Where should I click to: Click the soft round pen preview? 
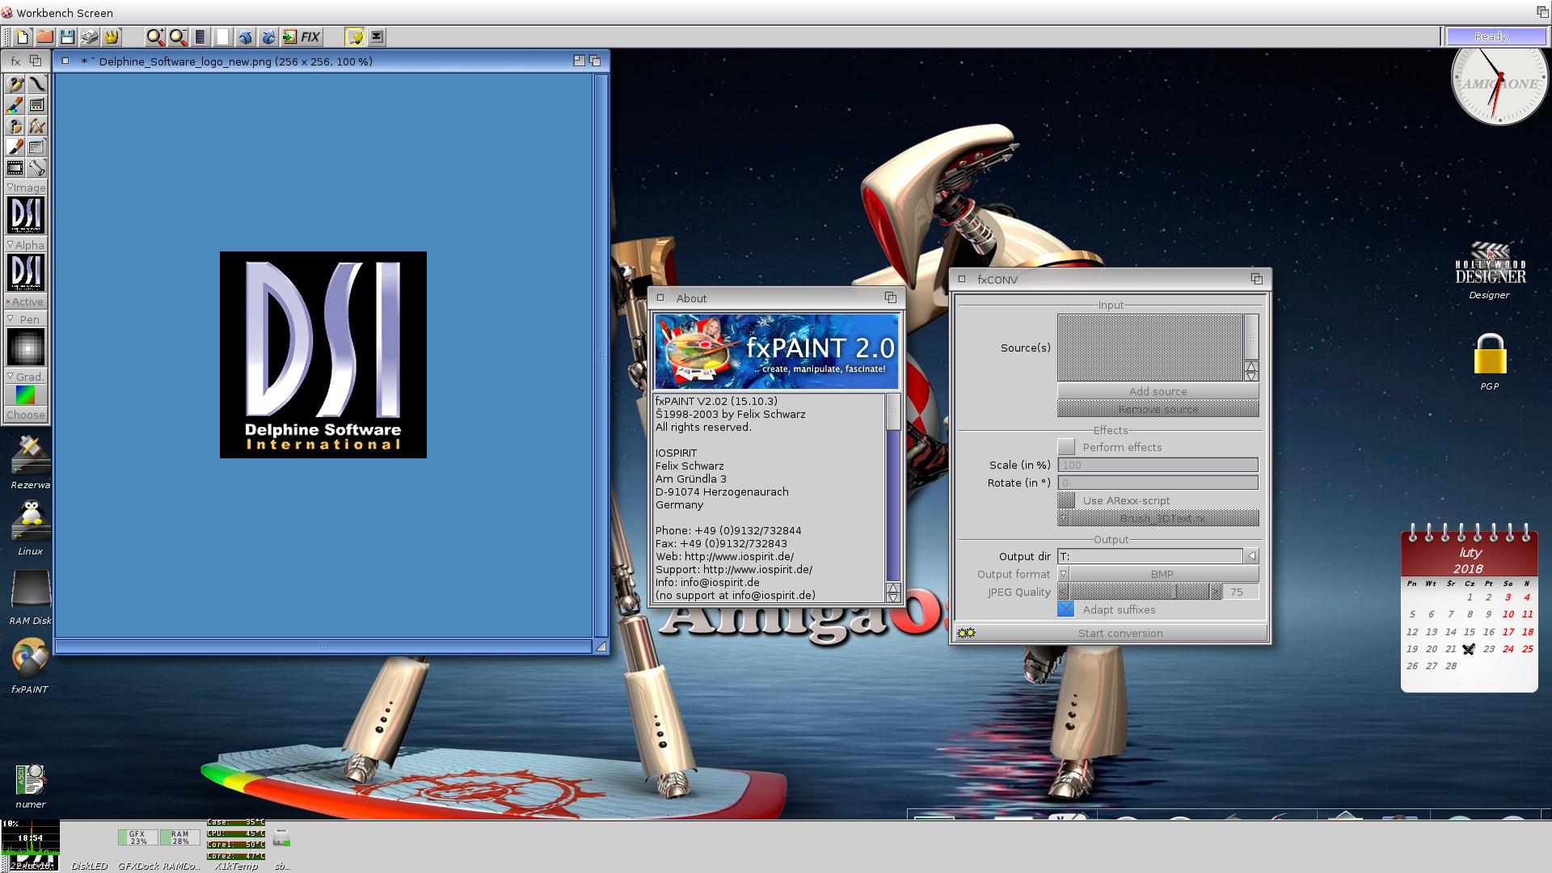point(26,348)
